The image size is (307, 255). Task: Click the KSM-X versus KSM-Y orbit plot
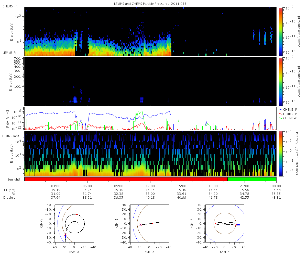click(74, 224)
